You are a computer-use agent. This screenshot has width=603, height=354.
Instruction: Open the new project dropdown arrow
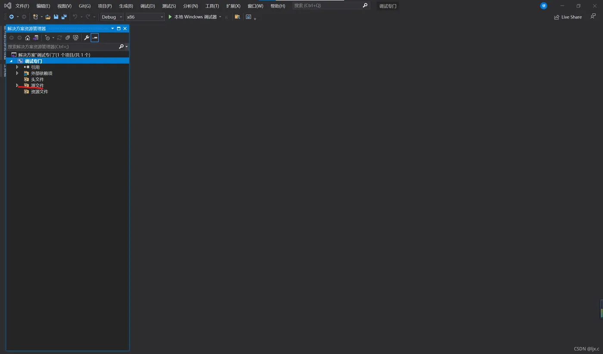pyautogui.click(x=42, y=17)
